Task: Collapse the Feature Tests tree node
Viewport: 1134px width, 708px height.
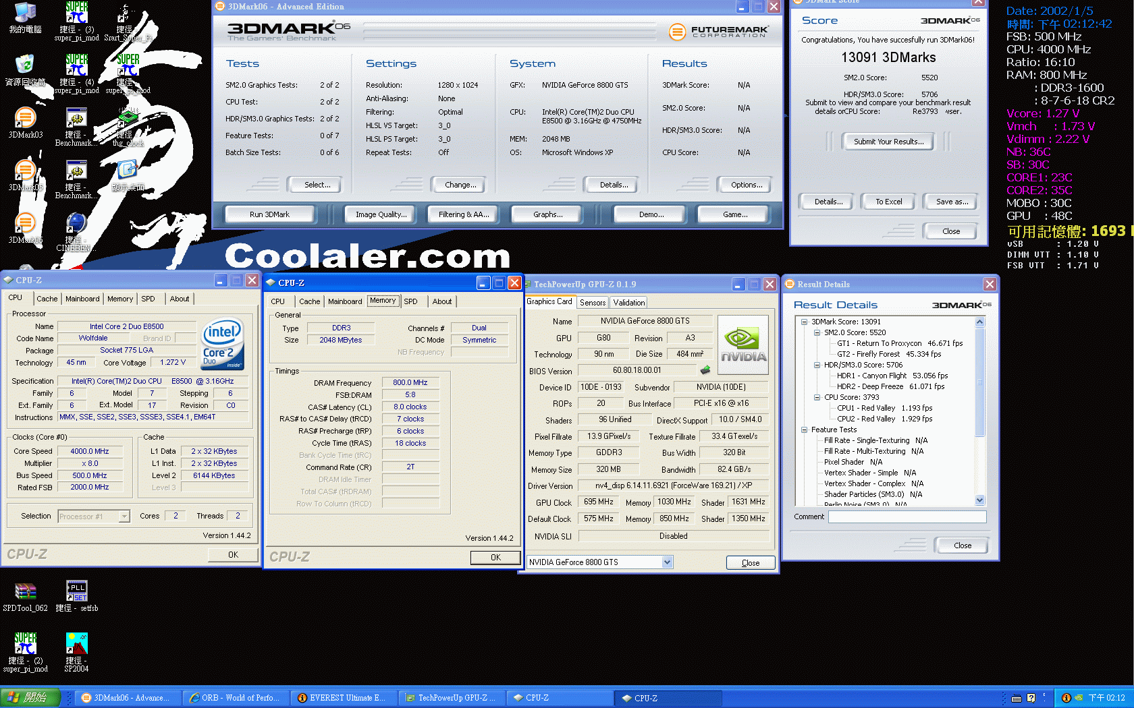Action: [805, 430]
